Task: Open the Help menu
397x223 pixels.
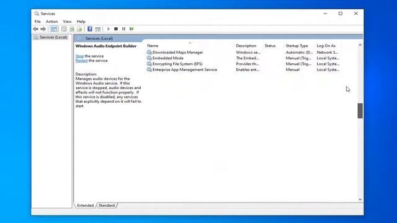Action: pos(81,22)
